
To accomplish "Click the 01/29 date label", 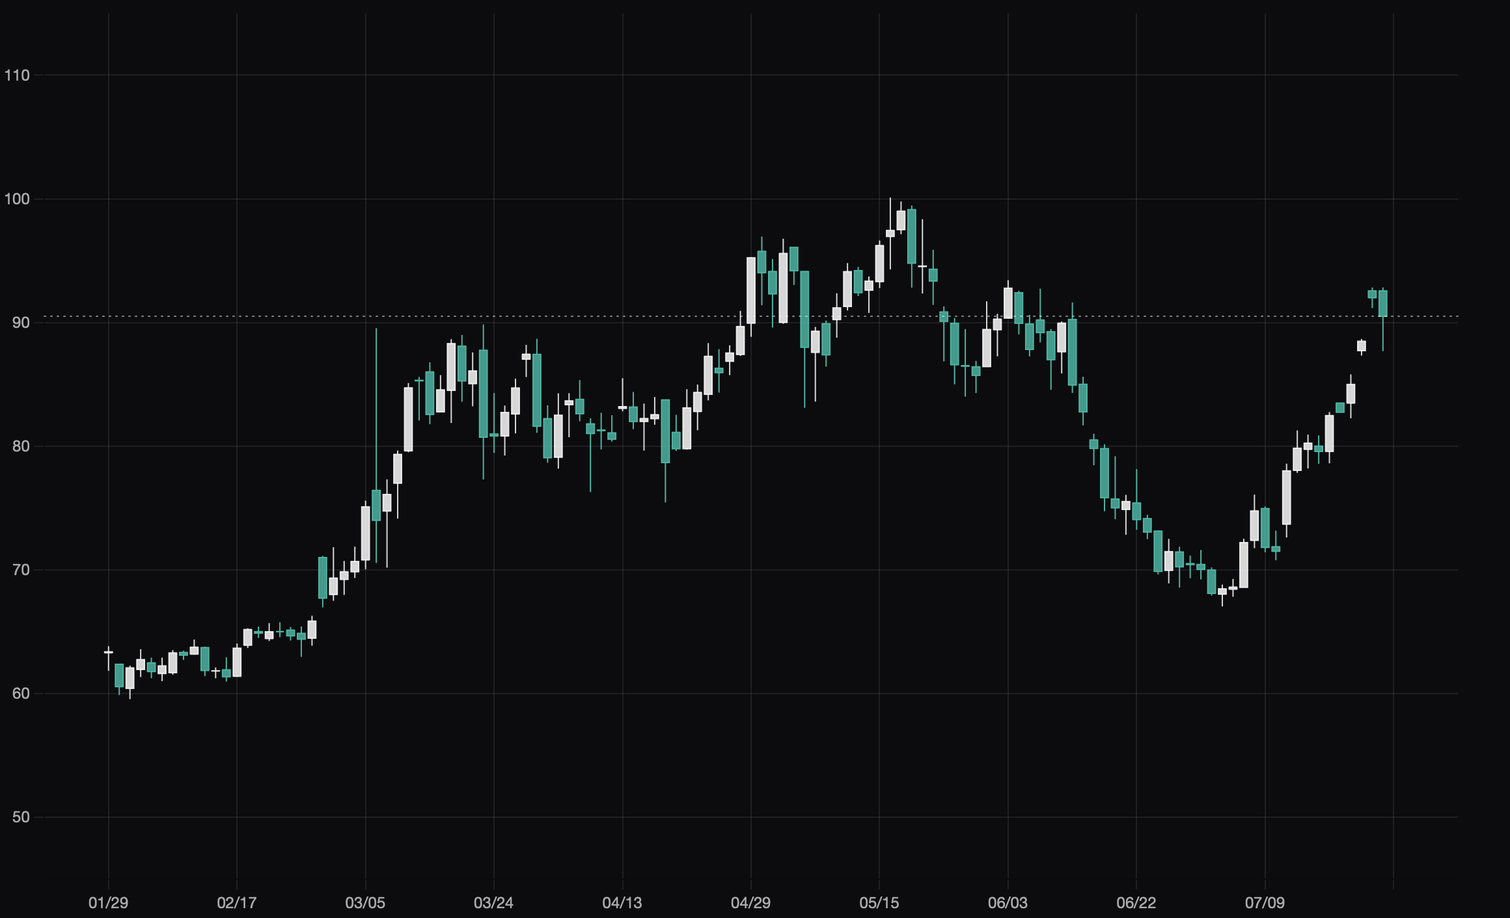I will (x=109, y=903).
